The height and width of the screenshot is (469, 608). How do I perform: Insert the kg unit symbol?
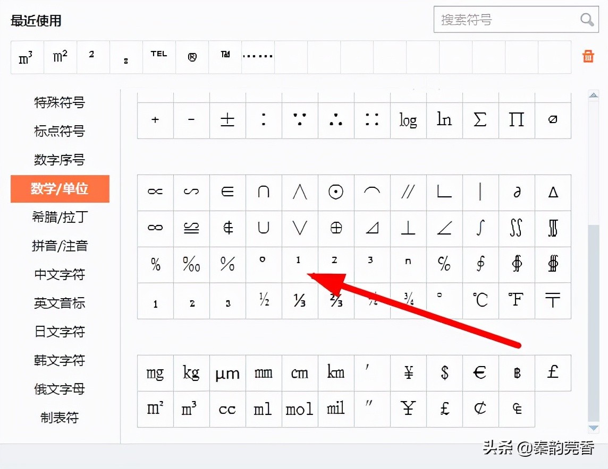[191, 373]
